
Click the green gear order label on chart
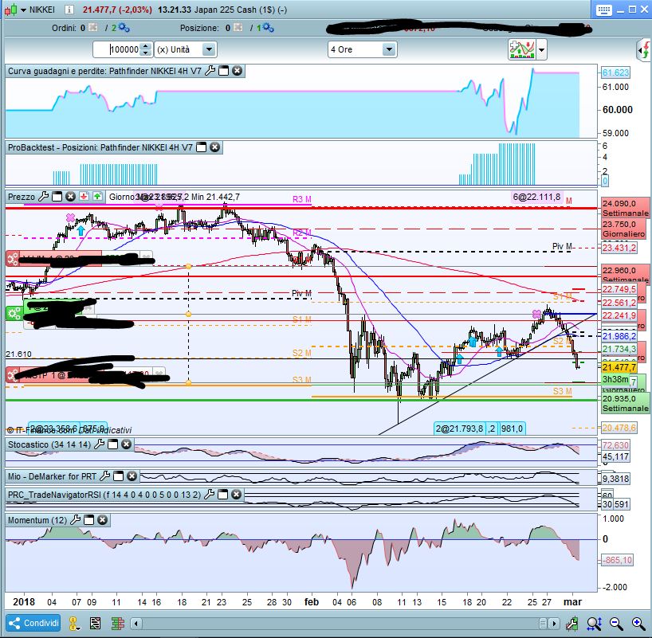[x=14, y=313]
